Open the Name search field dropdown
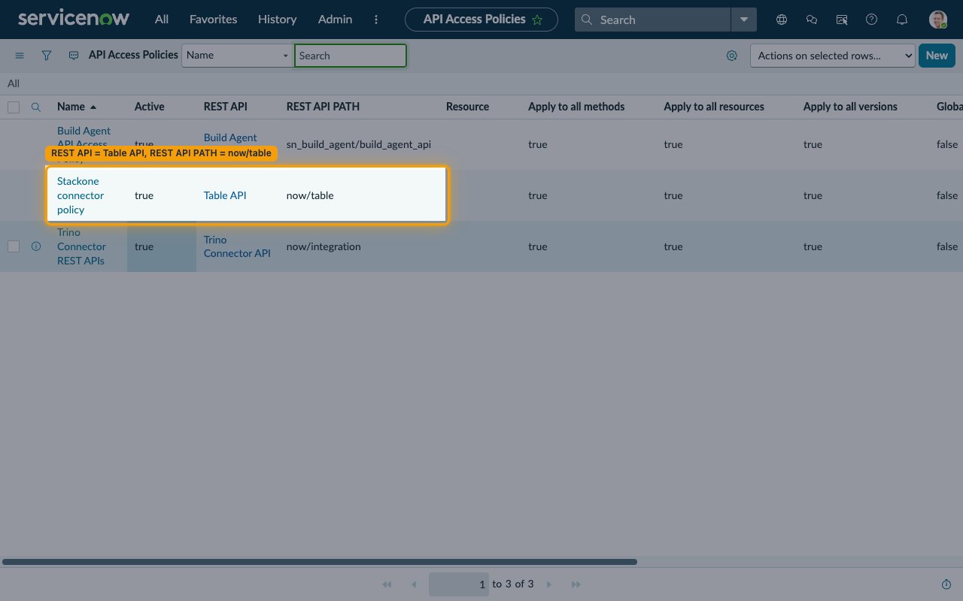The image size is (963, 601). pyautogui.click(x=238, y=56)
